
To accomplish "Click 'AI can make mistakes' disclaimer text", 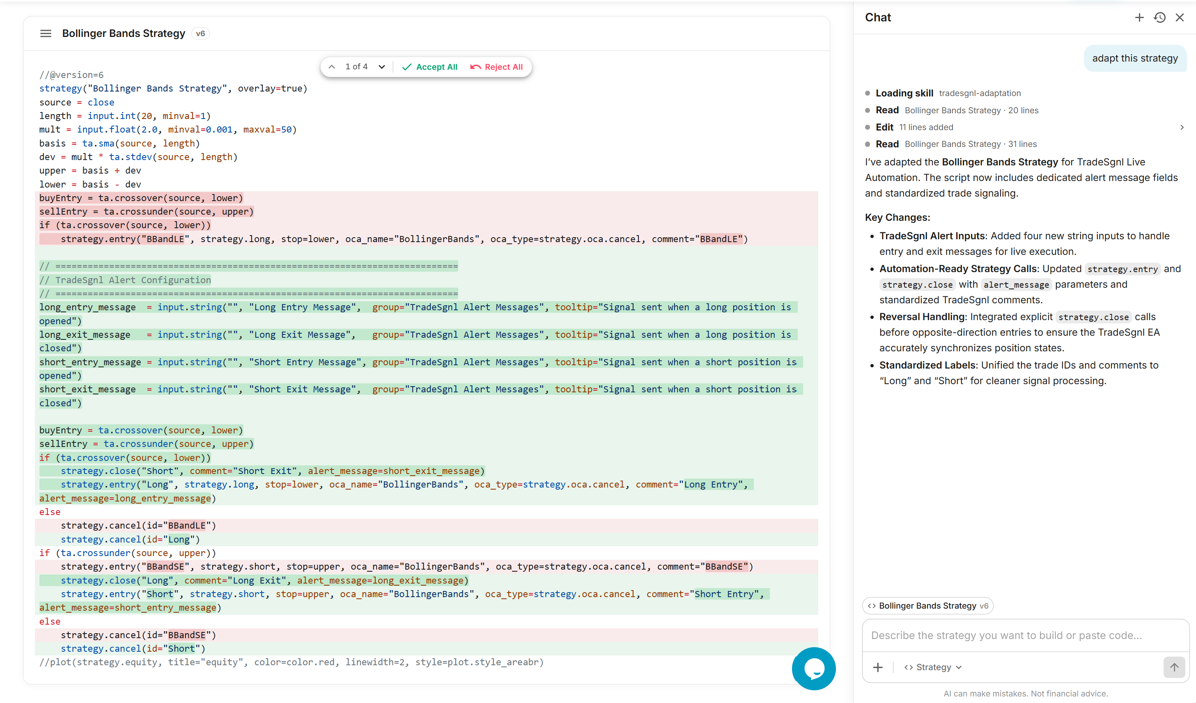I will pyautogui.click(x=1026, y=694).
